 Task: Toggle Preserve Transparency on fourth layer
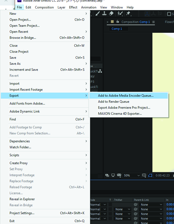(110, 219)
